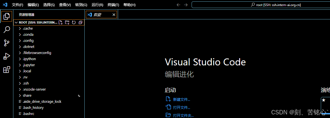This screenshot has width=330, height=118.
Task: Go back with the left arrow
Action: click(178, 5)
